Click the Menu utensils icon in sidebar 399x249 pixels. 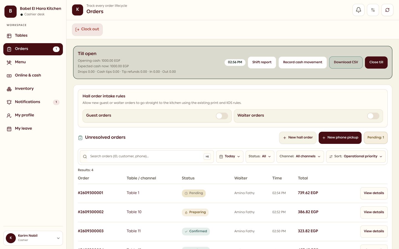point(9,62)
